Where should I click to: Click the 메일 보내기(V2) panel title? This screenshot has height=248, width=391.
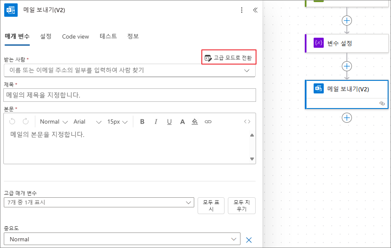[44, 10]
